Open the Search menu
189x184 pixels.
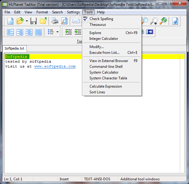tap(57, 12)
